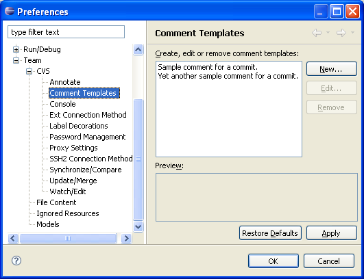Click the tree scroll up arrow
This screenshot has height=279, width=364.
tap(138, 49)
